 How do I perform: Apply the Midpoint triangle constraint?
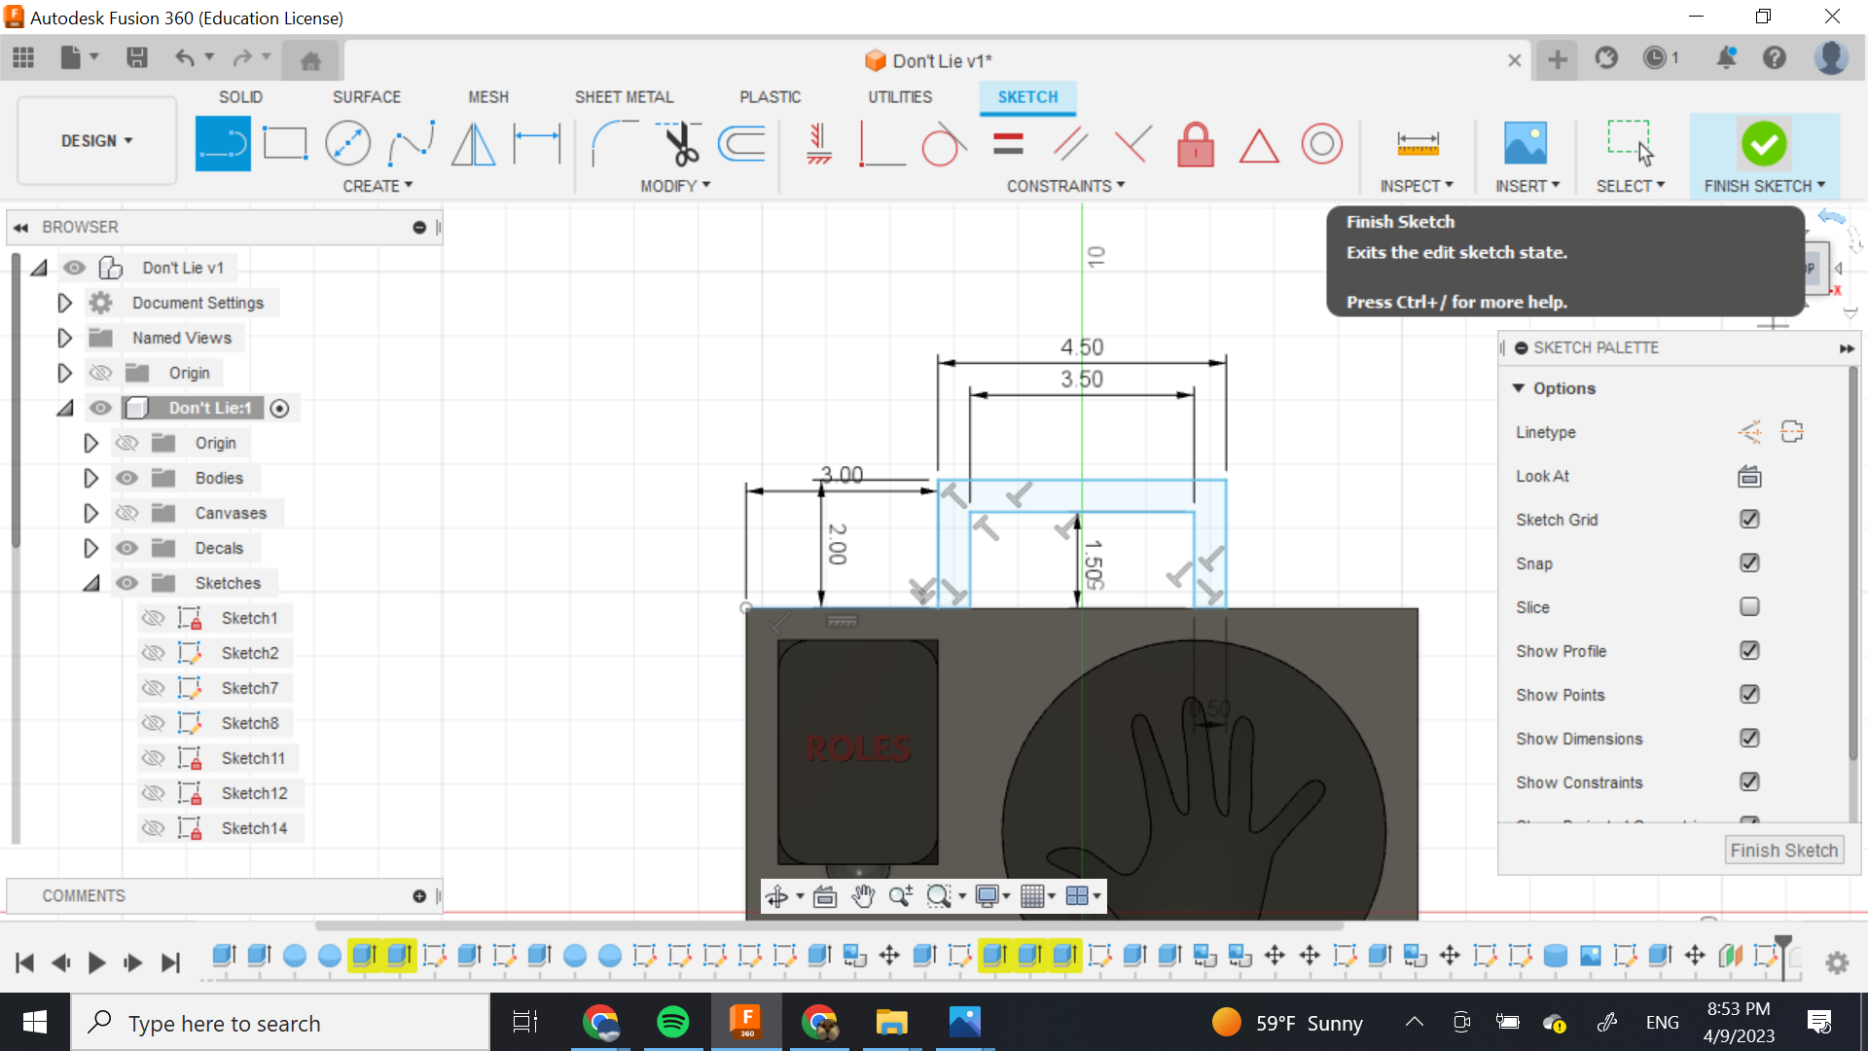point(1259,146)
